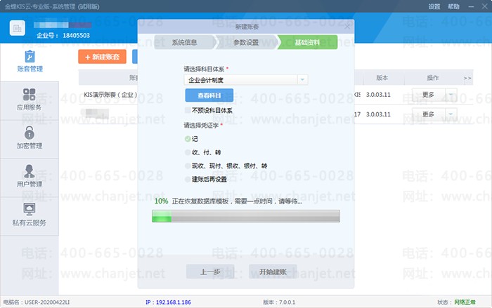Select the 收、付、转 voucher option
Viewport: 492px width, 308px height.
(x=187, y=152)
